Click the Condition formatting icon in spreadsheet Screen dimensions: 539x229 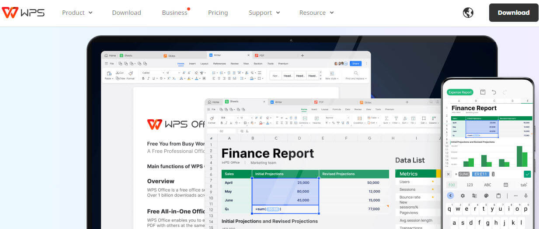359,118
